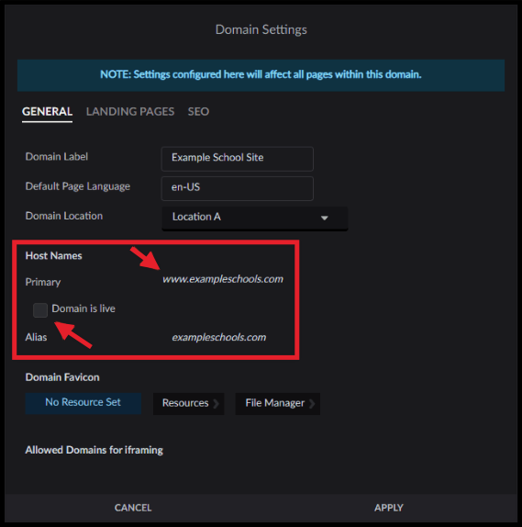The height and width of the screenshot is (527, 522).
Task: Click the Primary host name label
Action: [x=43, y=282]
